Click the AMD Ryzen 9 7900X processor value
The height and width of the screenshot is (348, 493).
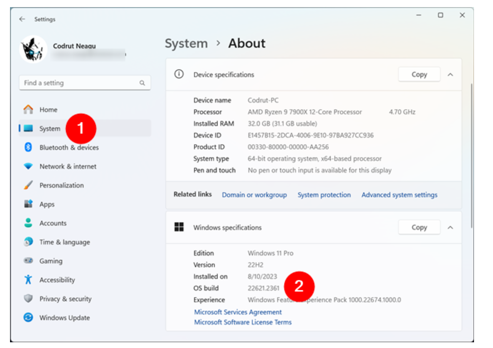point(305,112)
